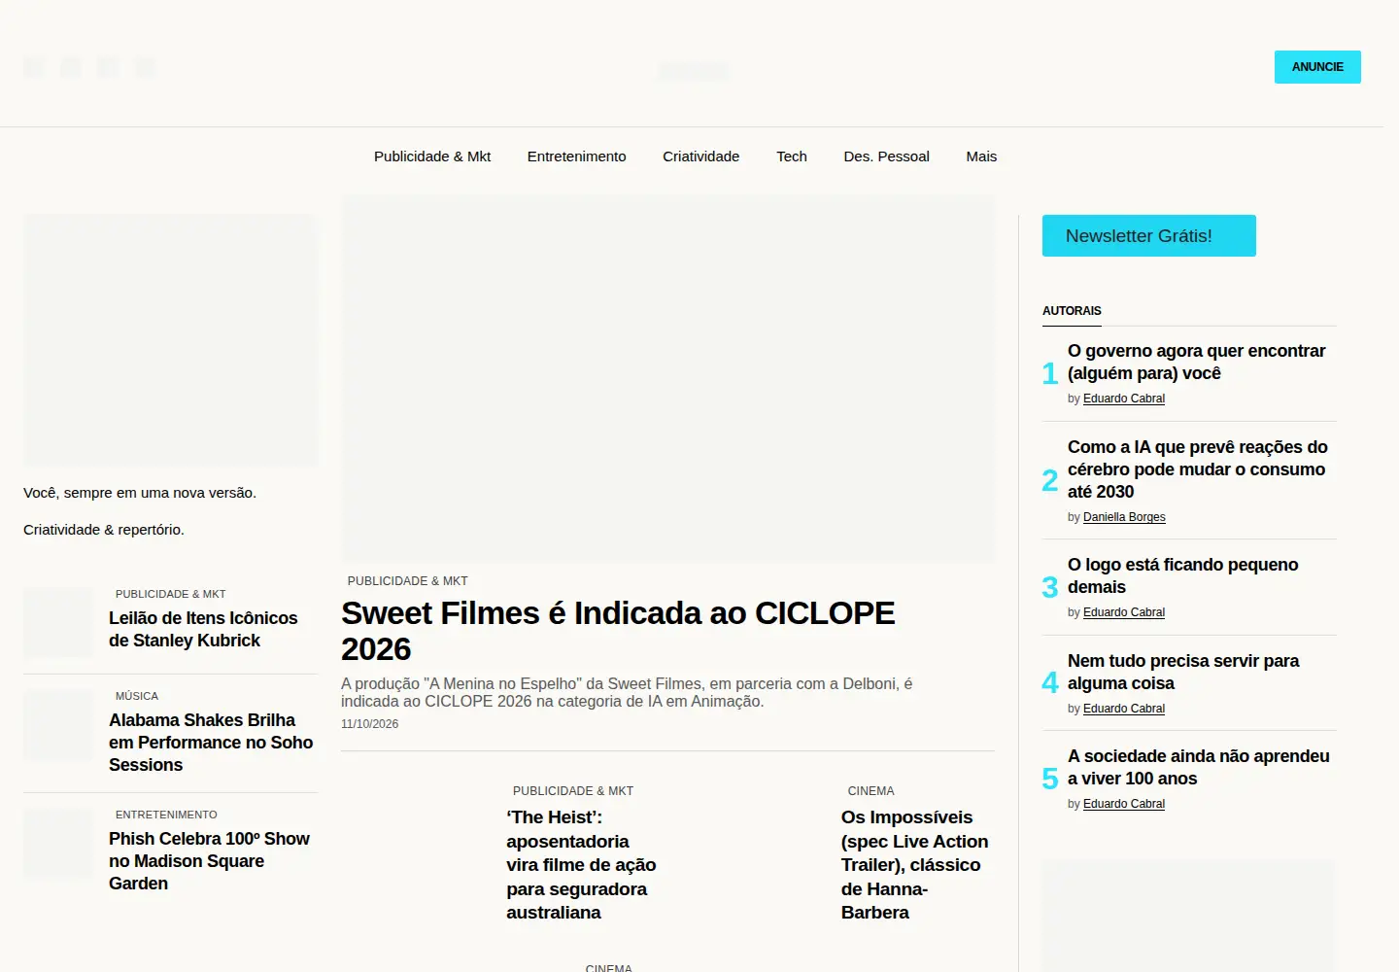Viewport: 1399px width, 972px height.
Task: Open 'The Heist' aposentadoria article
Action: coord(581,865)
